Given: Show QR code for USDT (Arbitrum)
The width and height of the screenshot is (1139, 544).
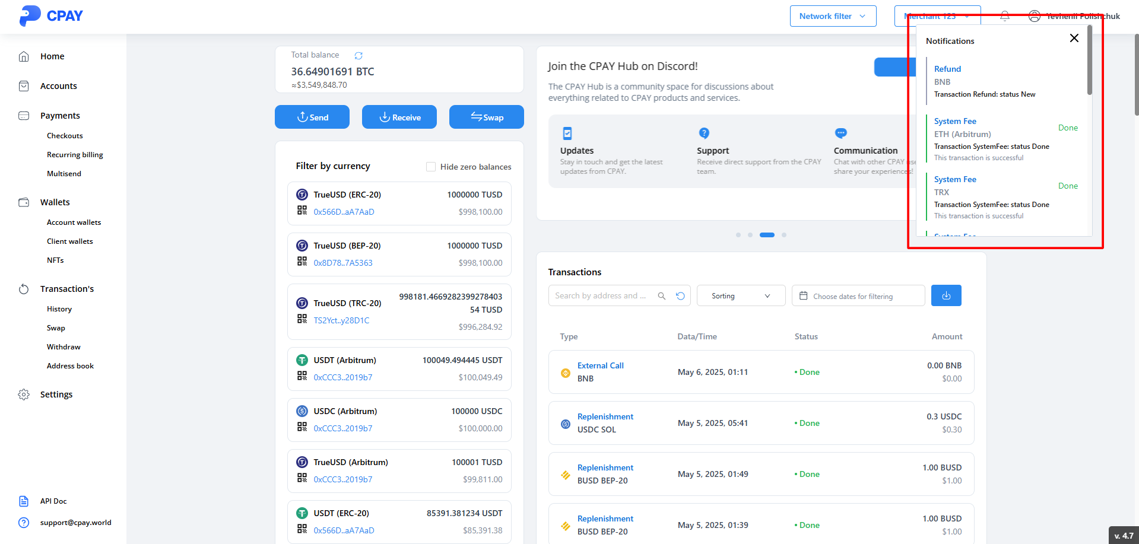Looking at the screenshot, I should tap(302, 376).
